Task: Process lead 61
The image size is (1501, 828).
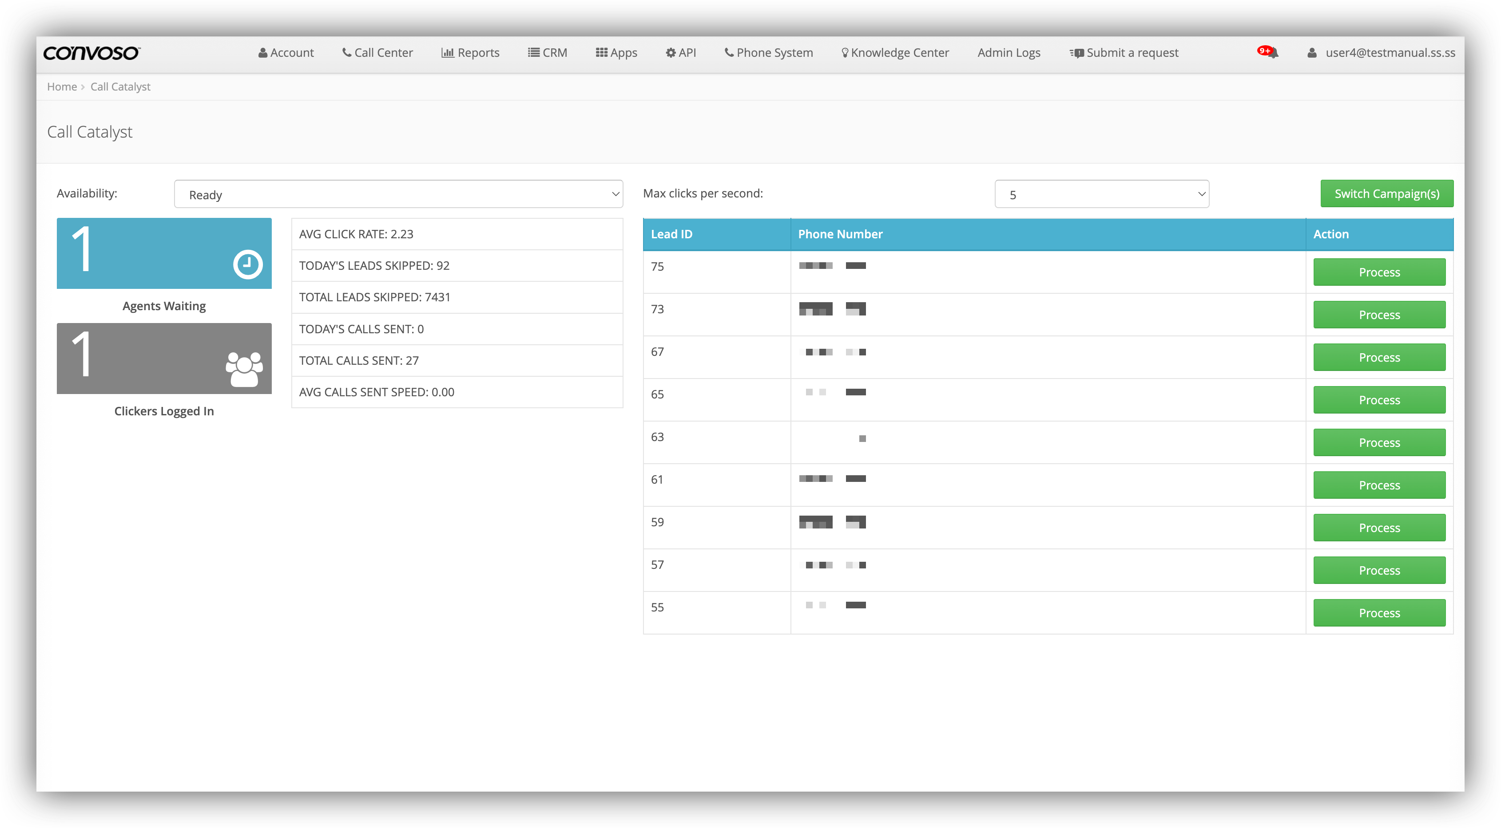Action: pyautogui.click(x=1378, y=485)
